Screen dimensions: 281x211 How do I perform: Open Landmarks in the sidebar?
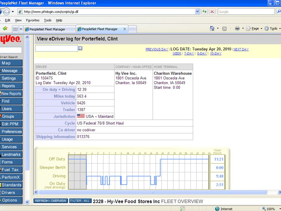point(11,154)
